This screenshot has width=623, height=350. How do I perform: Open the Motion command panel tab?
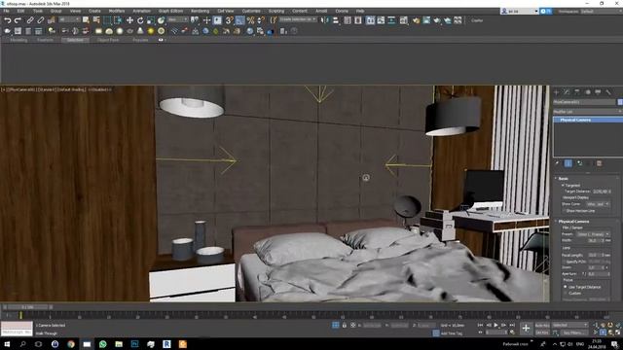588,92
